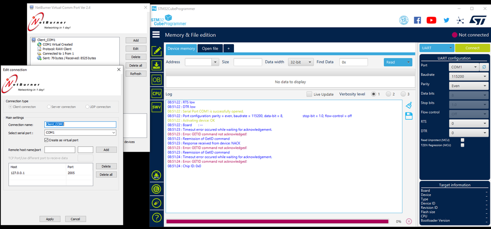Viewport: 491px width, 229px height.
Task: Click the STM32CubeProgrammer logo
Action: (x=169, y=20)
